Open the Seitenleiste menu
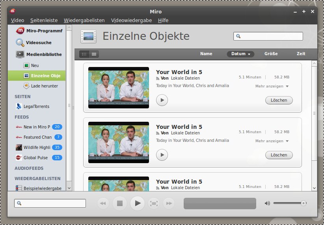The width and height of the screenshot is (324, 225). [44, 20]
